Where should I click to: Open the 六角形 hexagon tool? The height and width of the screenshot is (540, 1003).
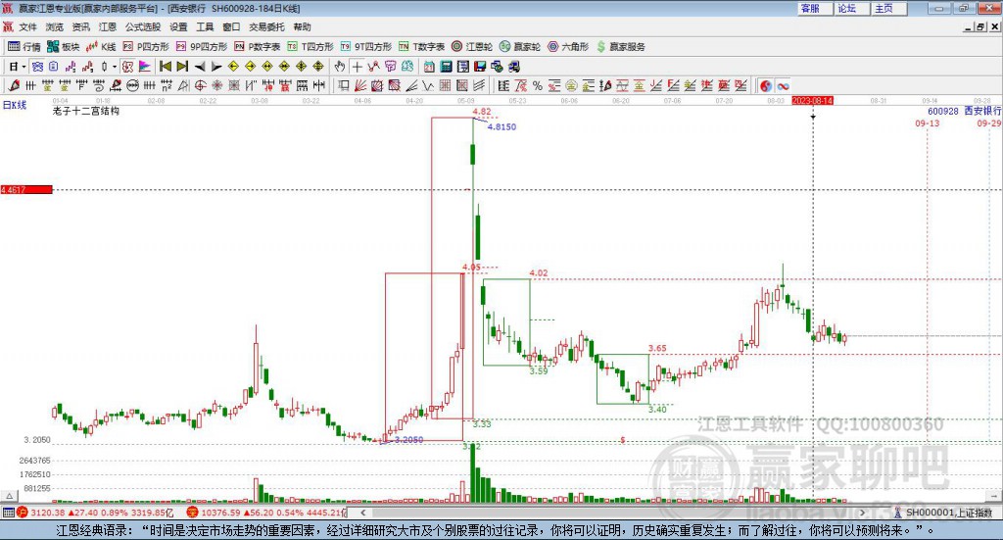568,47
